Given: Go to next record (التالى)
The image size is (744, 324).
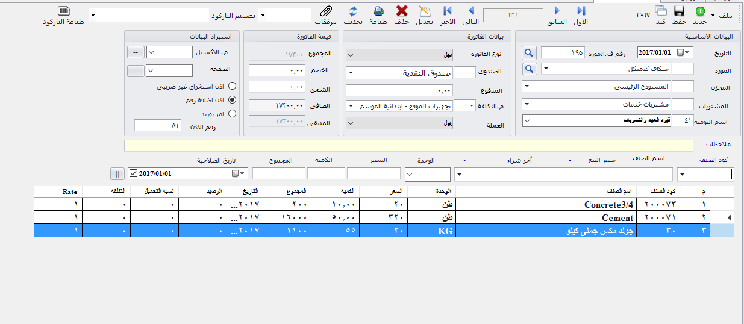Looking at the screenshot, I should pos(470,11).
